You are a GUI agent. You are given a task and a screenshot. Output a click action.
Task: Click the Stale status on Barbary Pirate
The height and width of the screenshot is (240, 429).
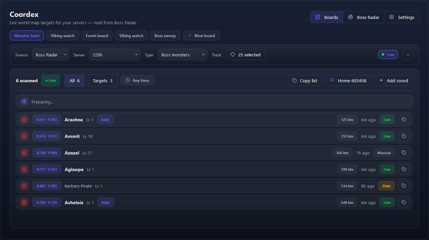(387, 186)
